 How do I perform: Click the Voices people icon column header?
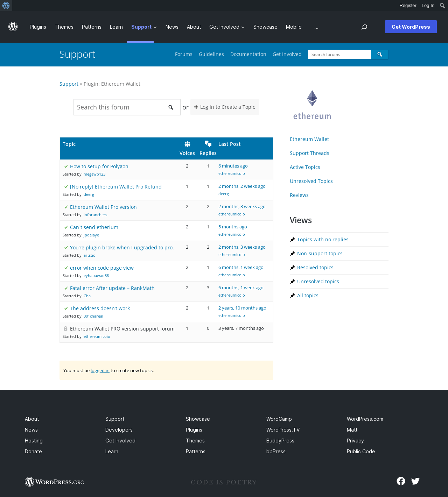[x=187, y=144]
